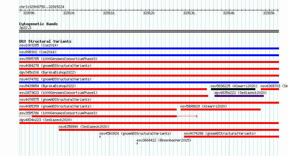Open esv3595786 (1000GenomesConsortiumPhase3) label
The width and height of the screenshot is (288, 156).
(58, 113)
